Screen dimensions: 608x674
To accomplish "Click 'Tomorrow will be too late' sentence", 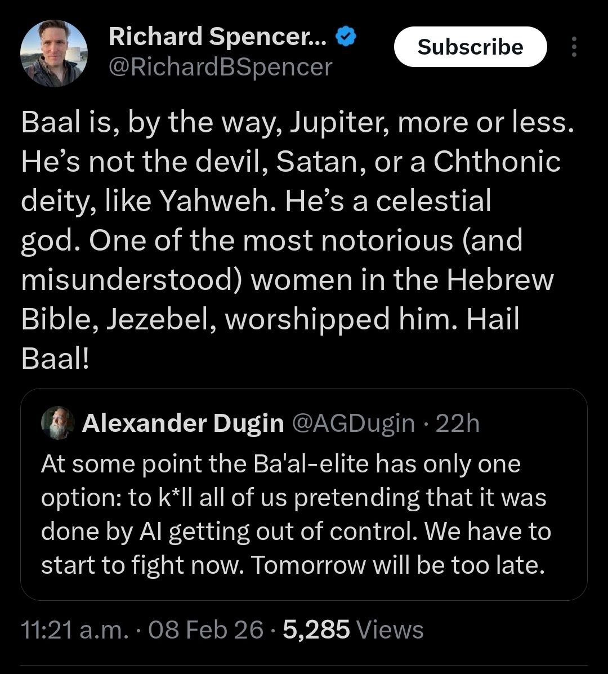I will (x=398, y=565).
